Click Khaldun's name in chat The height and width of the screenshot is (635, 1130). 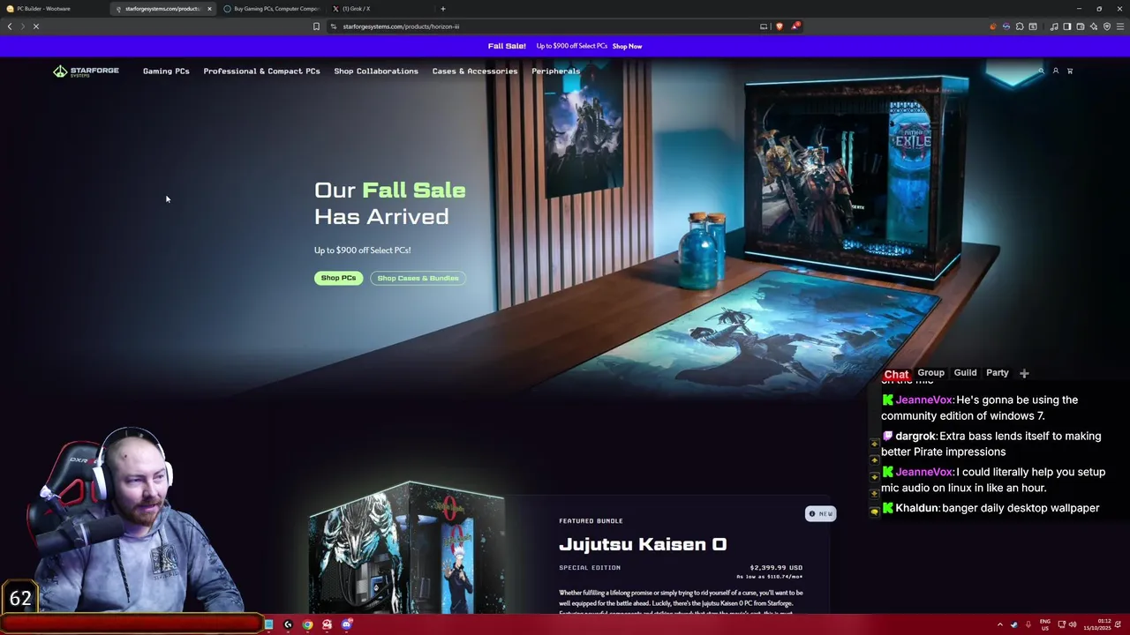click(x=916, y=508)
